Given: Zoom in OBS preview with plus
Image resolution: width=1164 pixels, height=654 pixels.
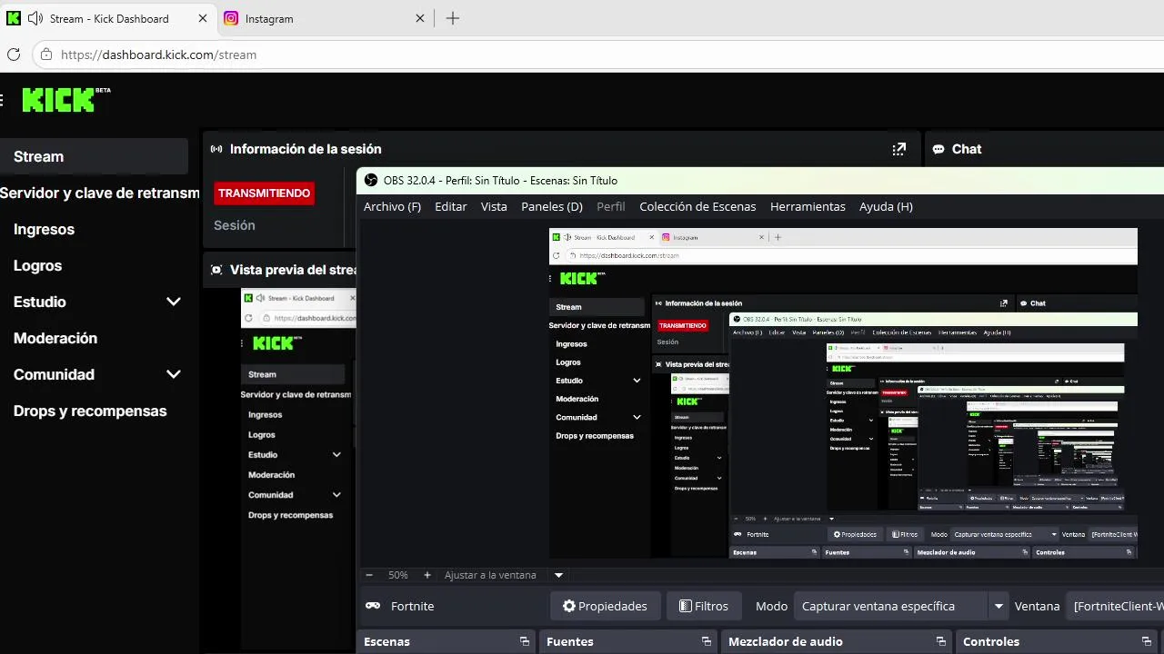Looking at the screenshot, I should [x=426, y=575].
